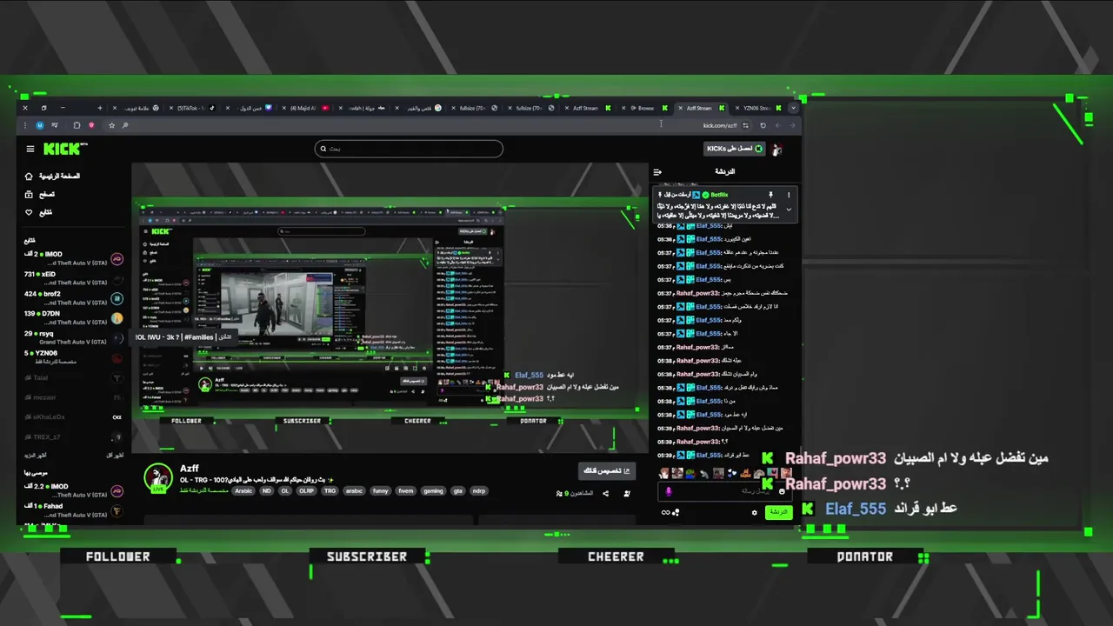Open the Kick hamburger sidebar menu

click(30, 149)
